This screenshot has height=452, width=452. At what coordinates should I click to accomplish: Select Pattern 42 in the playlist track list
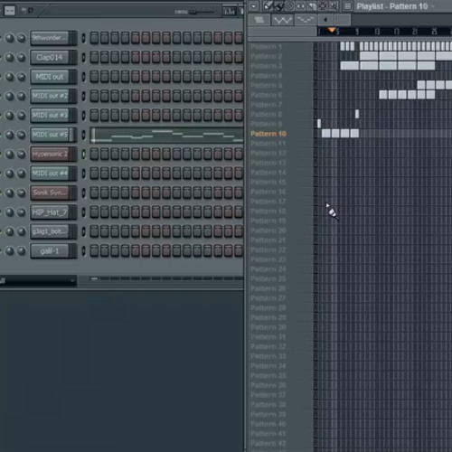point(268,443)
